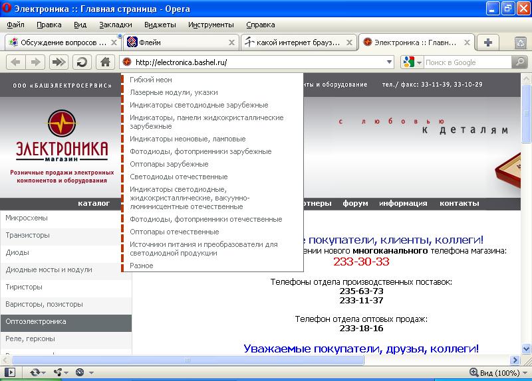Viewport: 532px width, 381px height.
Task: Click the Opera Unite icon in the status bar
Action: [58, 373]
